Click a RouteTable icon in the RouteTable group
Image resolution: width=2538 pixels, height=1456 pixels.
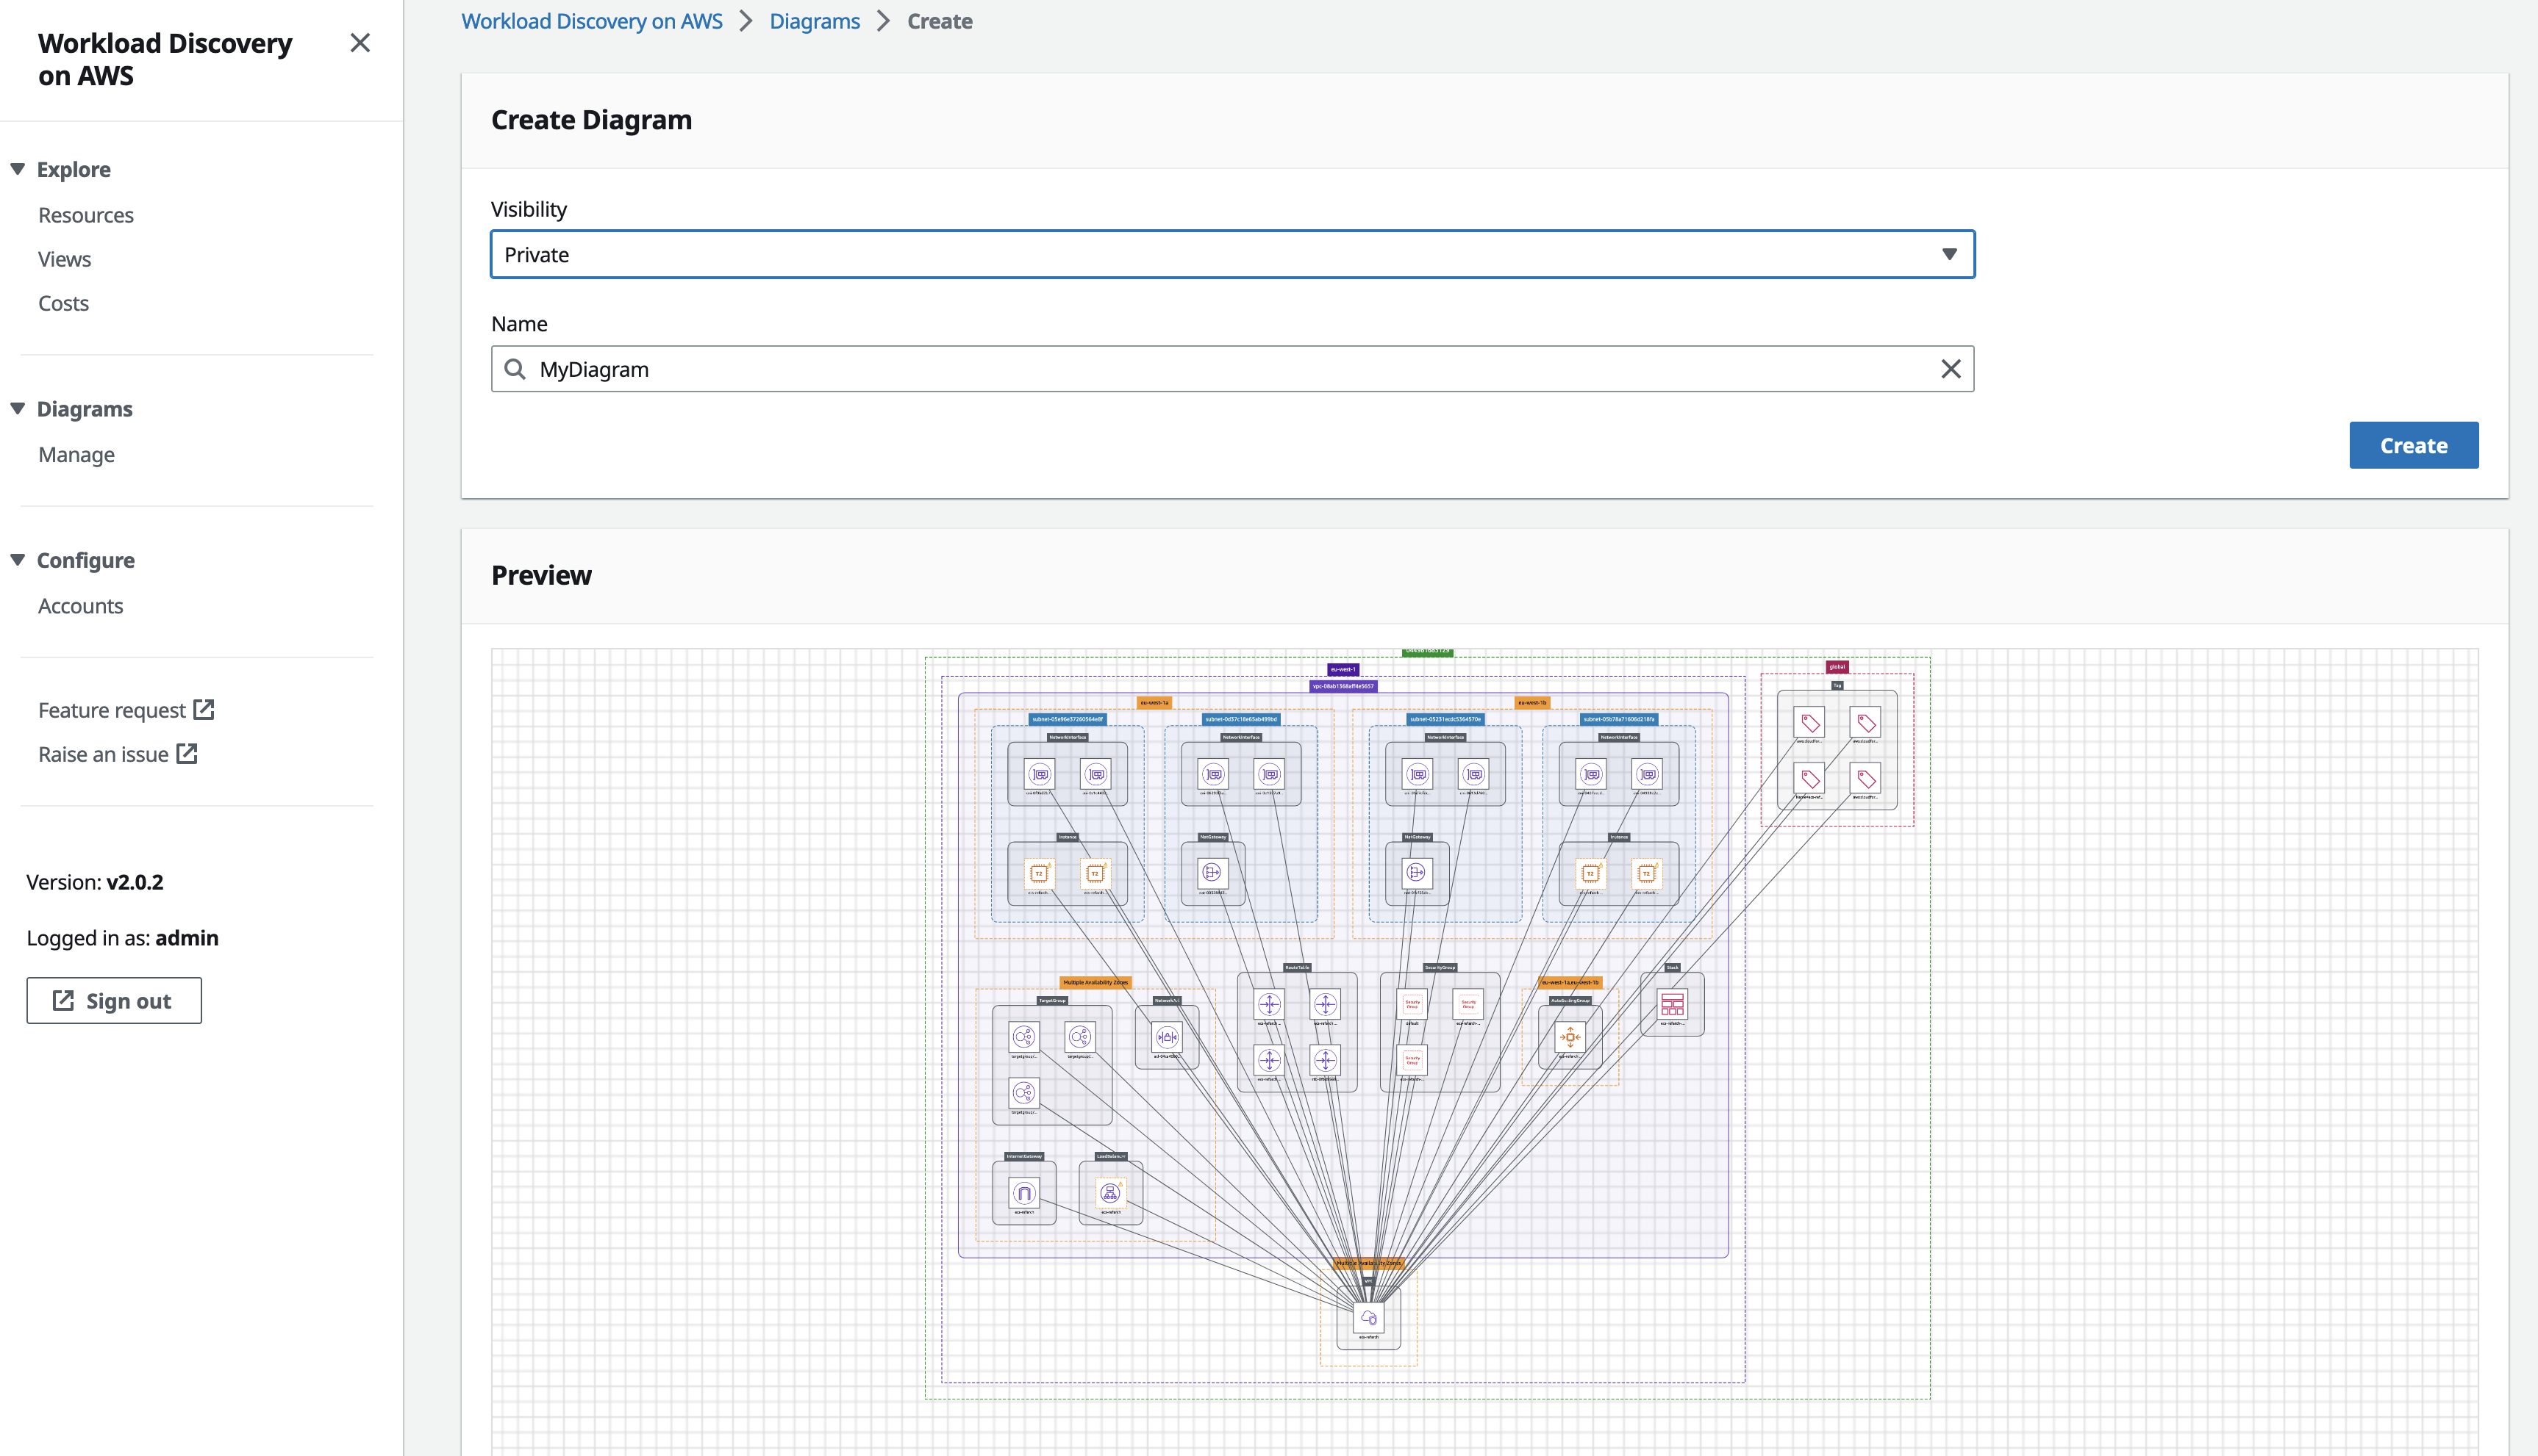[x=1270, y=1004]
